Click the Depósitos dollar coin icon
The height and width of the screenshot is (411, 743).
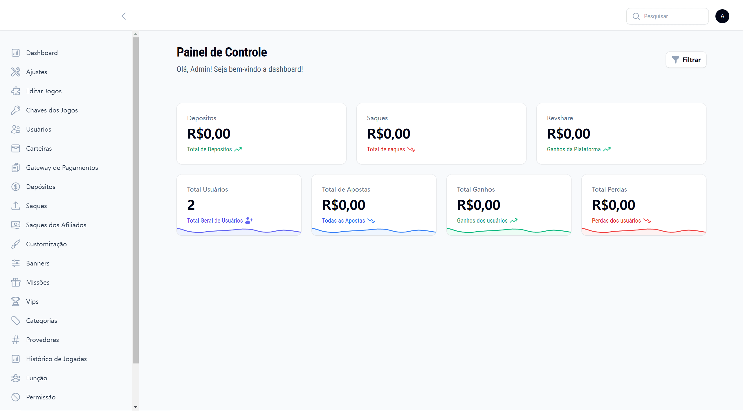tap(16, 187)
